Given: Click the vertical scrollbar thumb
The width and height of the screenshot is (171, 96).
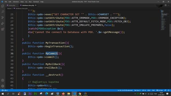Looking at the screenshot, I should [170, 30].
